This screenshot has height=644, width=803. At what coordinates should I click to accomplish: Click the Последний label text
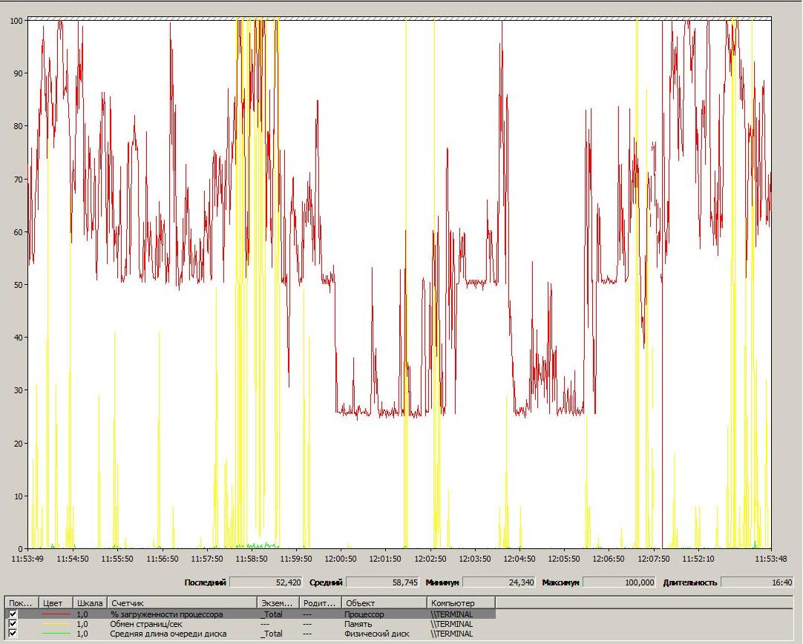(205, 582)
